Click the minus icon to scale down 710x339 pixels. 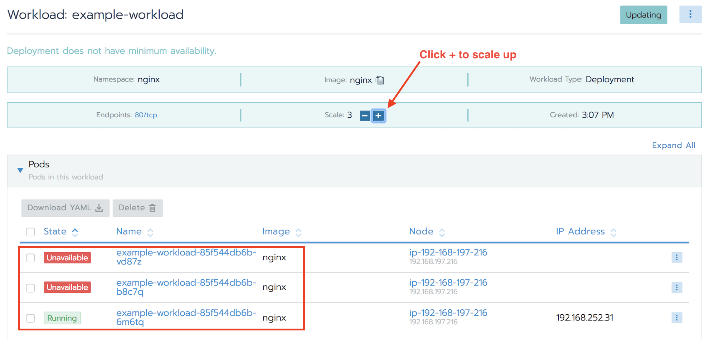pyautogui.click(x=365, y=115)
